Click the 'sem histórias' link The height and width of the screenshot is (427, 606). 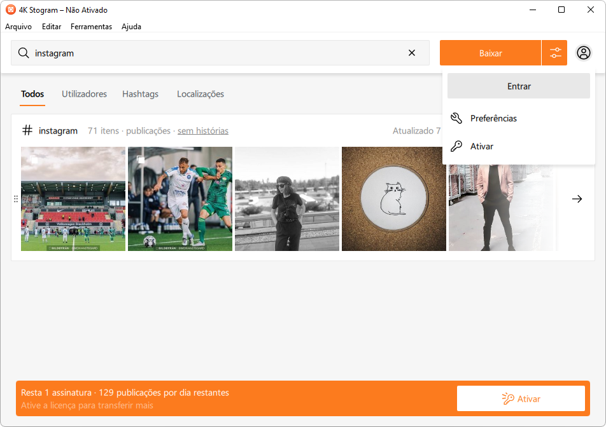pyautogui.click(x=203, y=131)
